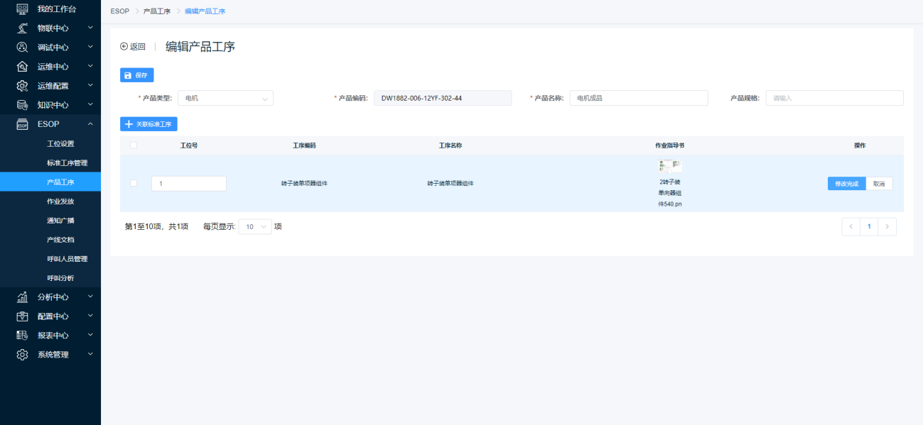Viewport: 923px width, 425px height.
Task: Click the 修改完成 button
Action: 846,184
